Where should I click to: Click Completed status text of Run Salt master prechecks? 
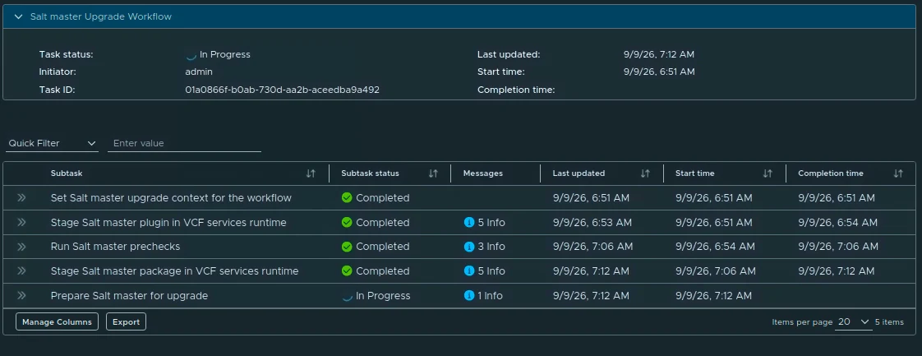point(382,247)
